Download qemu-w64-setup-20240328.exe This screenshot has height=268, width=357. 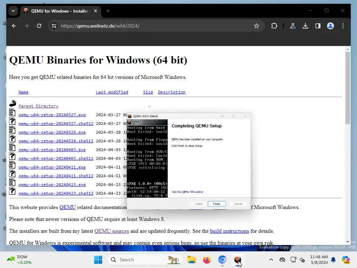tap(52, 132)
